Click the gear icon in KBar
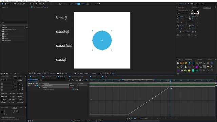The height and width of the screenshot is (122, 217). click(x=182, y=70)
